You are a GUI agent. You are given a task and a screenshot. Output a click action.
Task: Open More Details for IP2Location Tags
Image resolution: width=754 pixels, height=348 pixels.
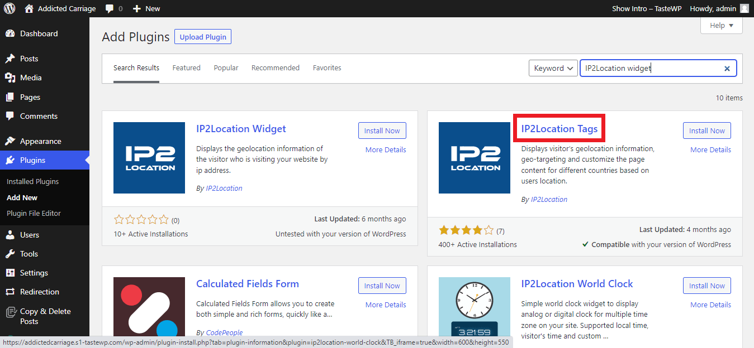(710, 149)
